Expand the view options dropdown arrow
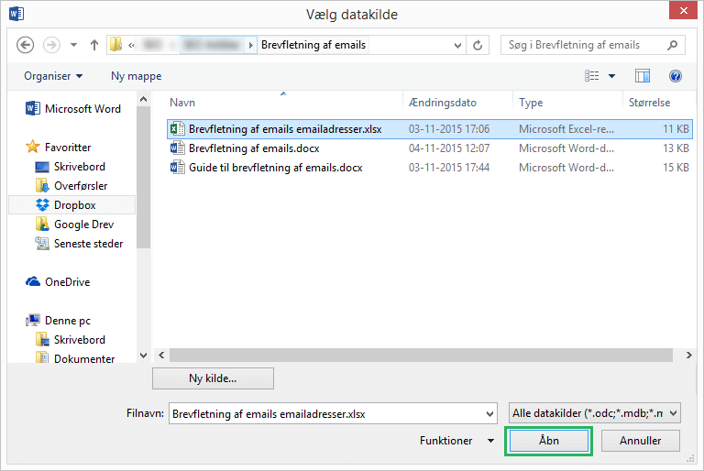 [612, 76]
